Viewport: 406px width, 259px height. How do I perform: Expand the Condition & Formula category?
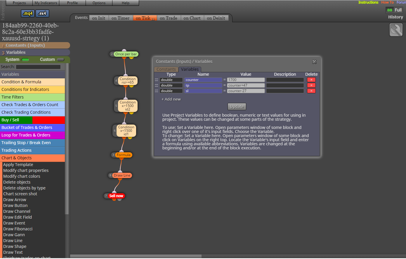[32, 82]
